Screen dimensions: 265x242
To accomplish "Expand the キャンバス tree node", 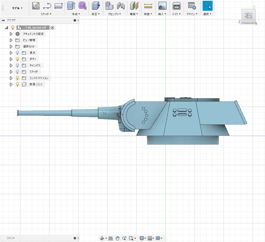I will click(11, 65).
